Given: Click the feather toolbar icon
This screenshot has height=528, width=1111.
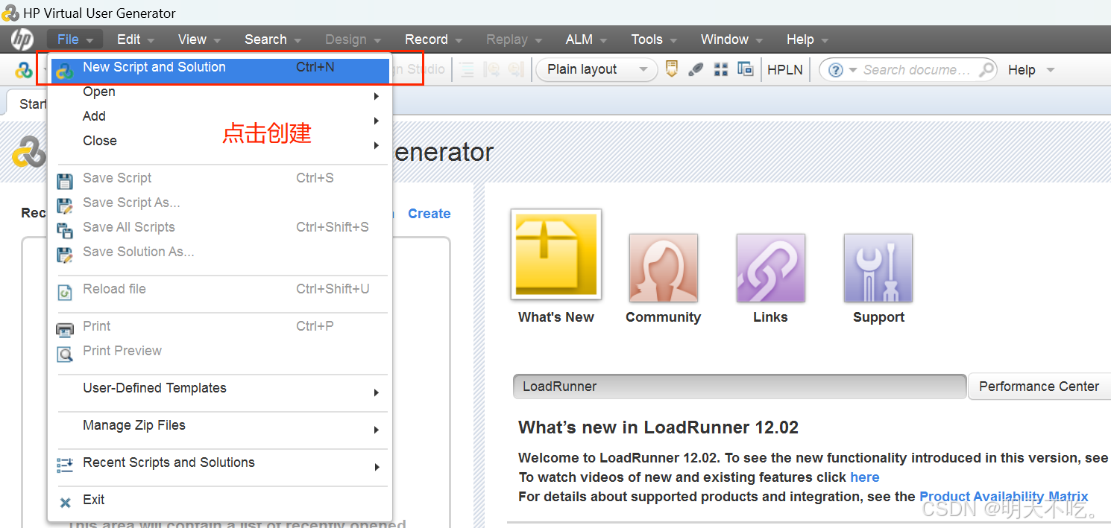Looking at the screenshot, I should (x=696, y=69).
